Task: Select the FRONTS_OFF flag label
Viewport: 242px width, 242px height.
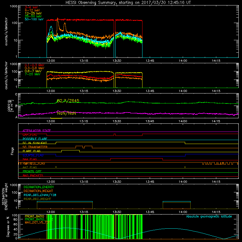Action: tap(32, 172)
